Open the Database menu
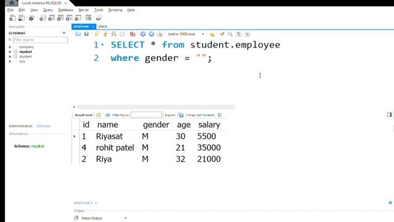This screenshot has height=222, width=394. tap(66, 10)
